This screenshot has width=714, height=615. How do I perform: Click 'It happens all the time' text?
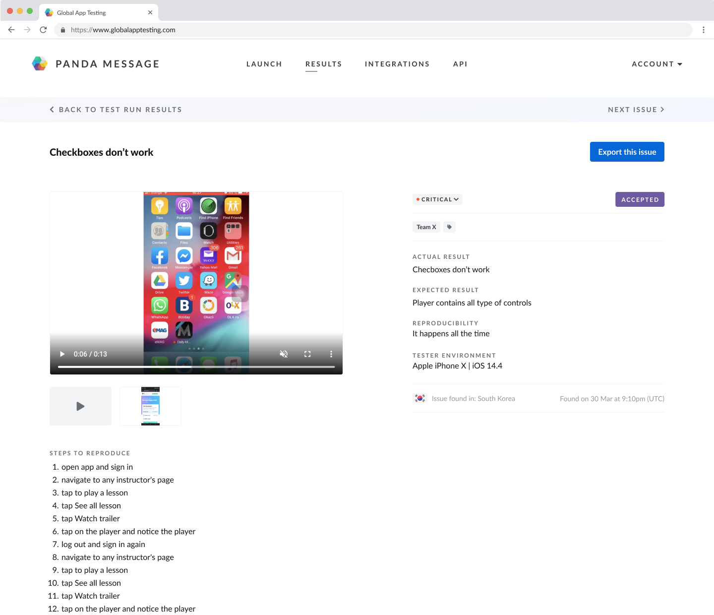click(x=451, y=334)
